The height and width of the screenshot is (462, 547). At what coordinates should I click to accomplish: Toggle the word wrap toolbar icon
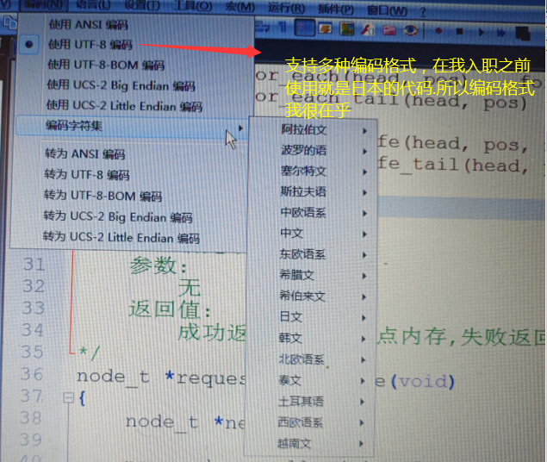[x=263, y=28]
